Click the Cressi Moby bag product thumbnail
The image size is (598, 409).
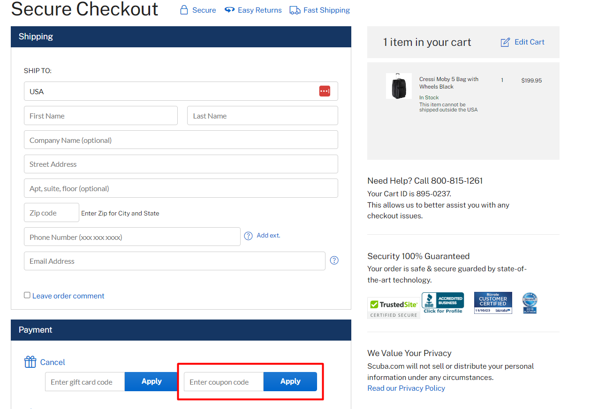click(399, 86)
